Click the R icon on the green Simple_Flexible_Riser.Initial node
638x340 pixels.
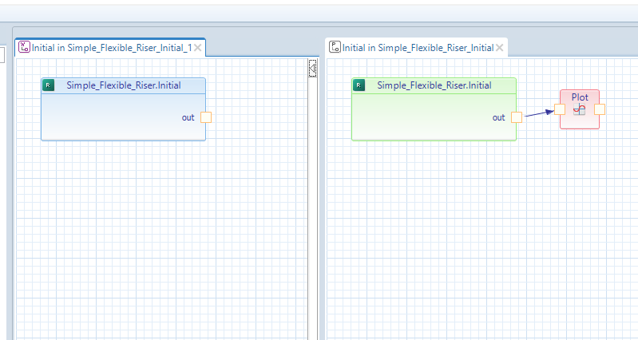pyautogui.click(x=359, y=85)
